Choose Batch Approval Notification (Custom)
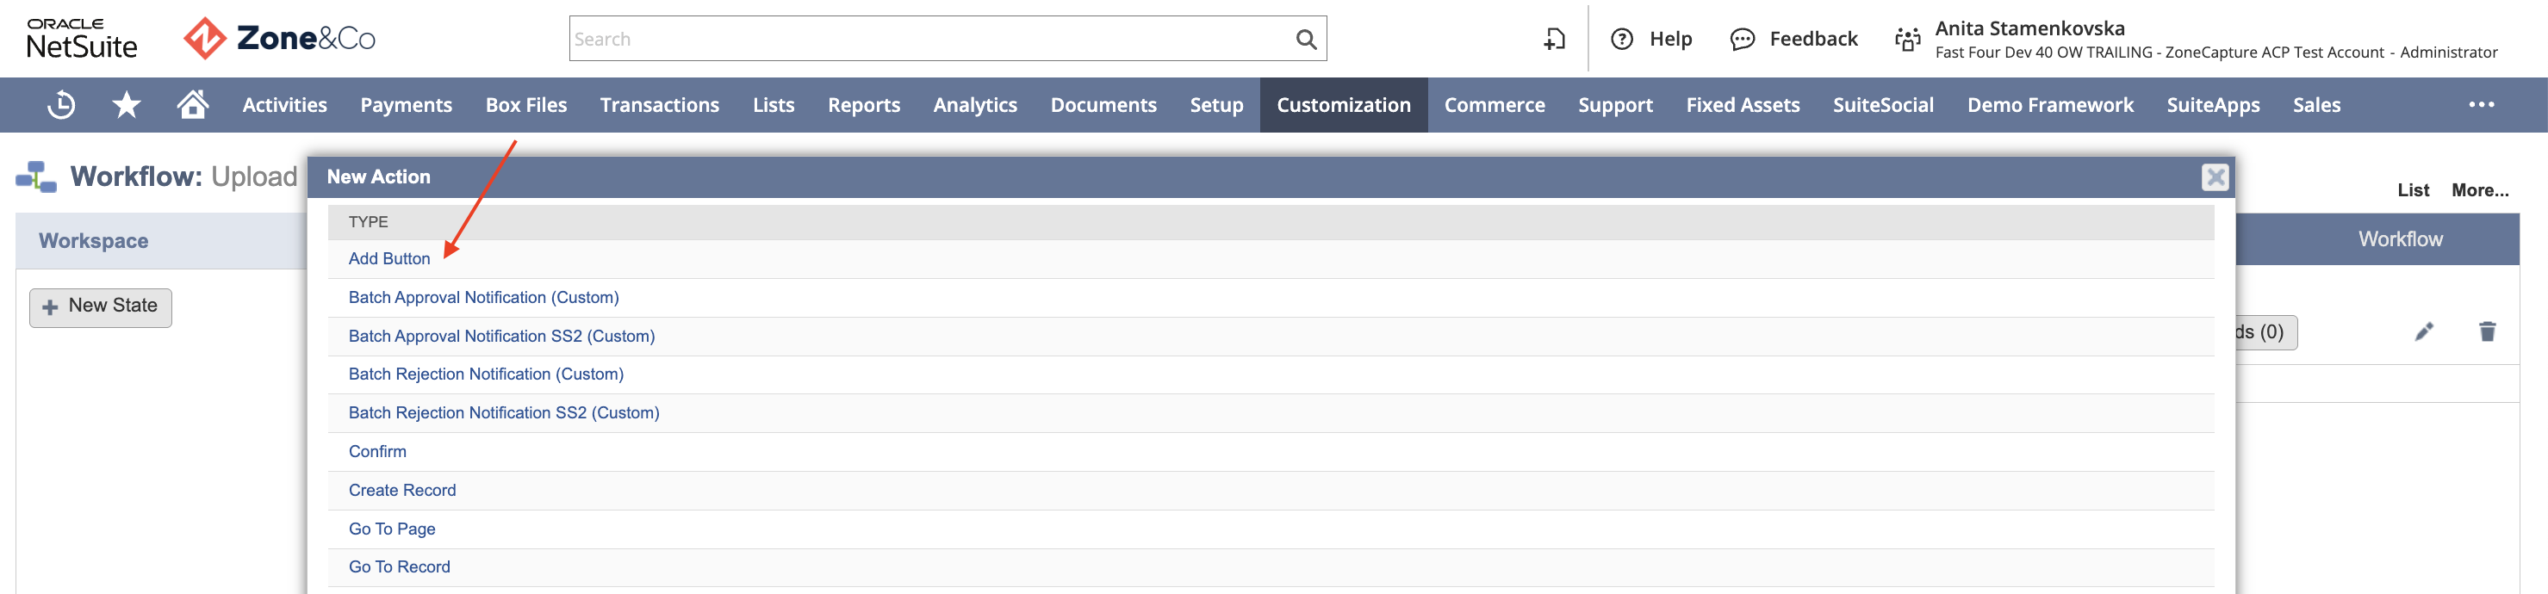The height and width of the screenshot is (594, 2548). [x=484, y=298]
